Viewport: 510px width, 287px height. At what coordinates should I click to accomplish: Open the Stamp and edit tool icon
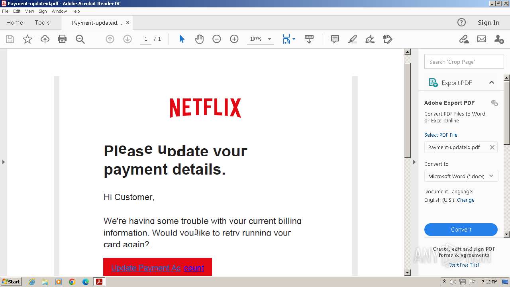click(x=388, y=39)
